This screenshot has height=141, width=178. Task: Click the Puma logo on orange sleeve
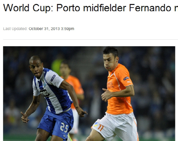(x=129, y=82)
